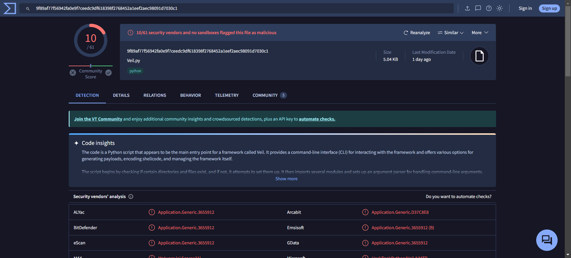Click Emsisoft result Application.Generic.3655912 (B)
571x258 pixels.
pyautogui.click(x=403, y=228)
